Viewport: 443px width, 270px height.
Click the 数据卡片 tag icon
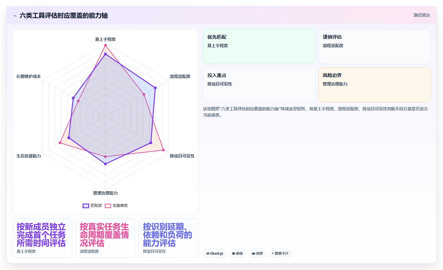273,253
